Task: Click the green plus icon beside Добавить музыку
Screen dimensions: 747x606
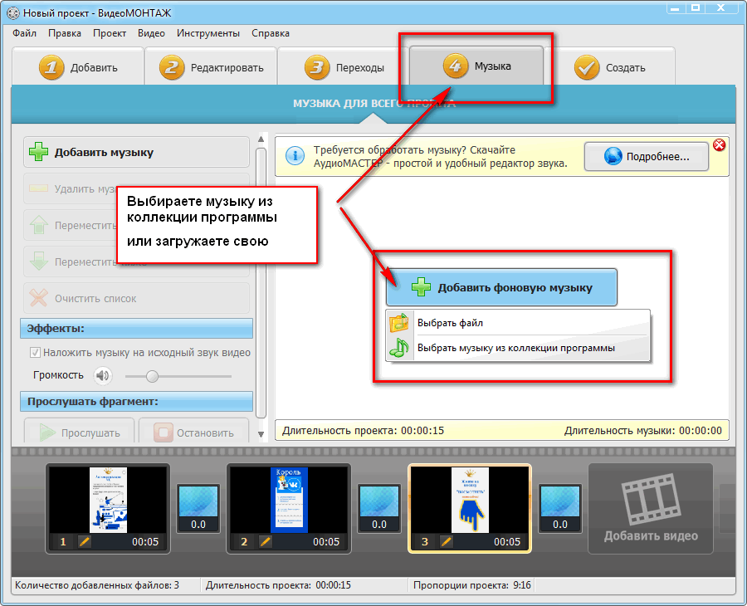Action: 38,152
